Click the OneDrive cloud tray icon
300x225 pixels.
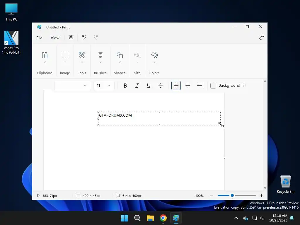(x=245, y=218)
